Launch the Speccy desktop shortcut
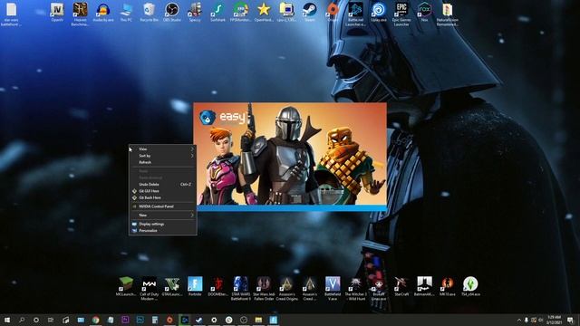Screen dimensions: 580x326 [x=195, y=13]
